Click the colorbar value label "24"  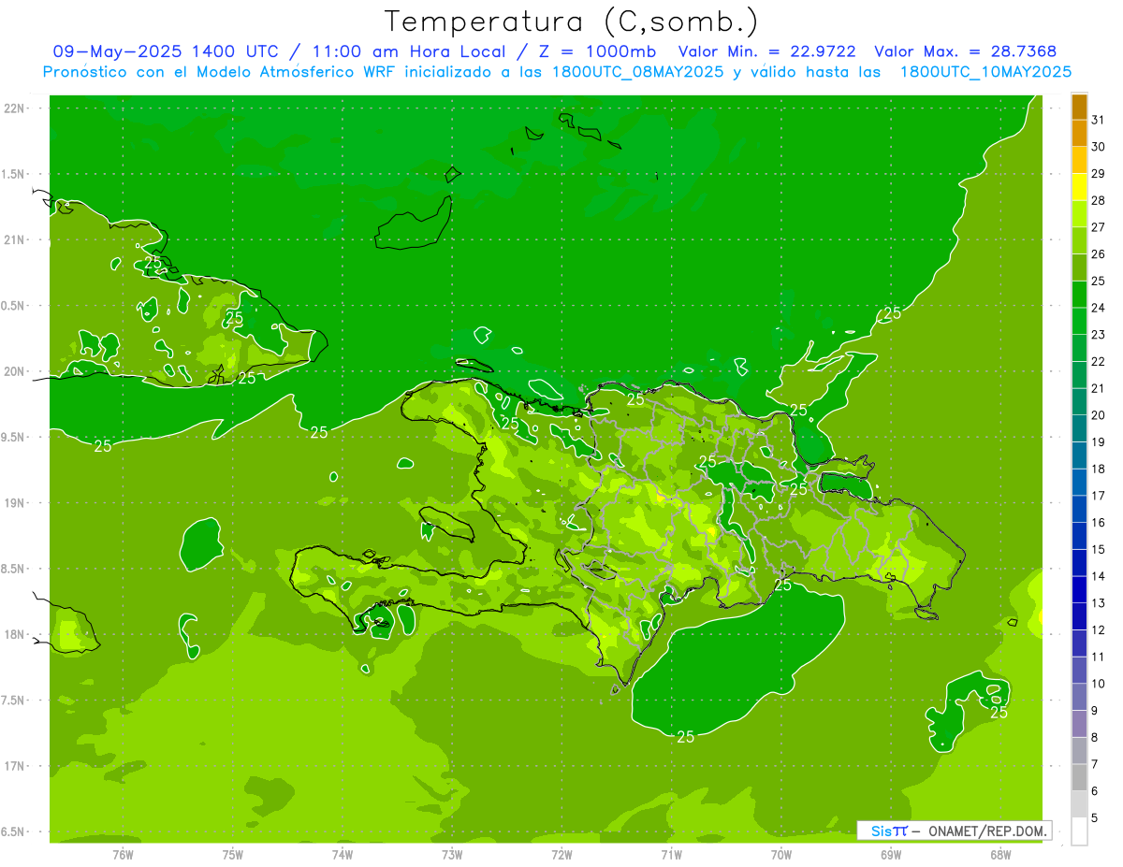pyautogui.click(x=1099, y=308)
